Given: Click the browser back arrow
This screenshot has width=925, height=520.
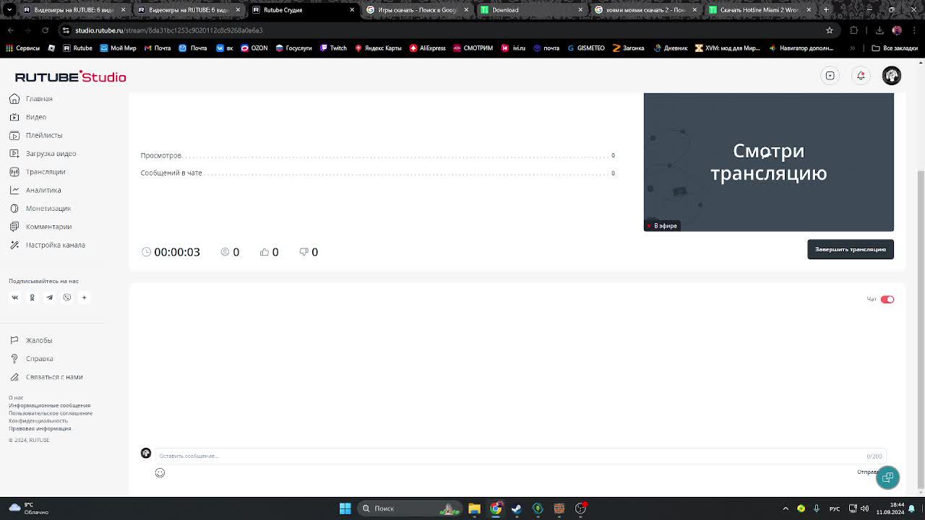Looking at the screenshot, I should (10, 30).
